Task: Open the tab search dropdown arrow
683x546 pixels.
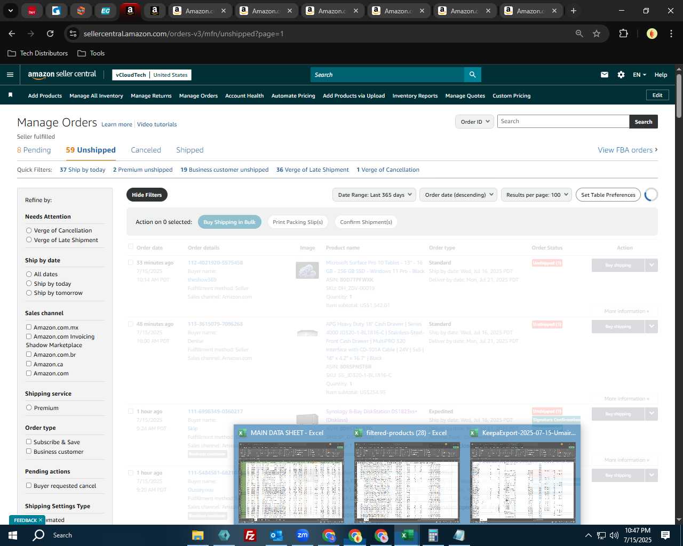Action: 10,11
